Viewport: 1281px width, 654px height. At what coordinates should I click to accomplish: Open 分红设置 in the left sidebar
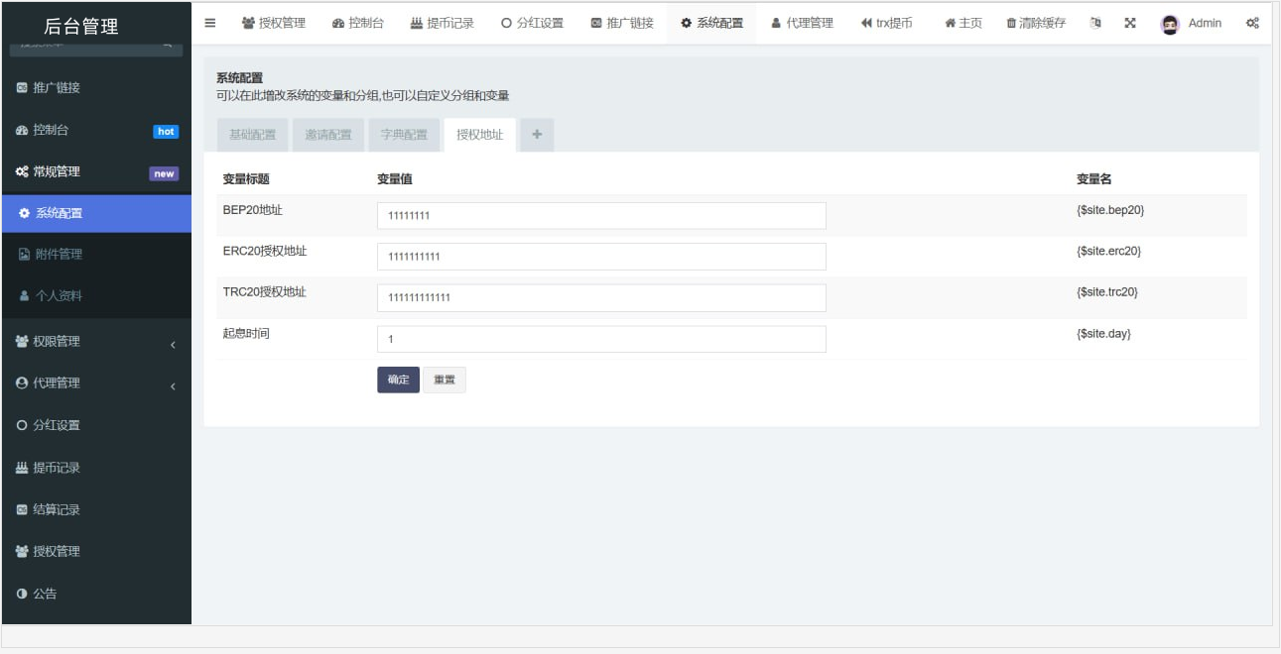tap(95, 425)
